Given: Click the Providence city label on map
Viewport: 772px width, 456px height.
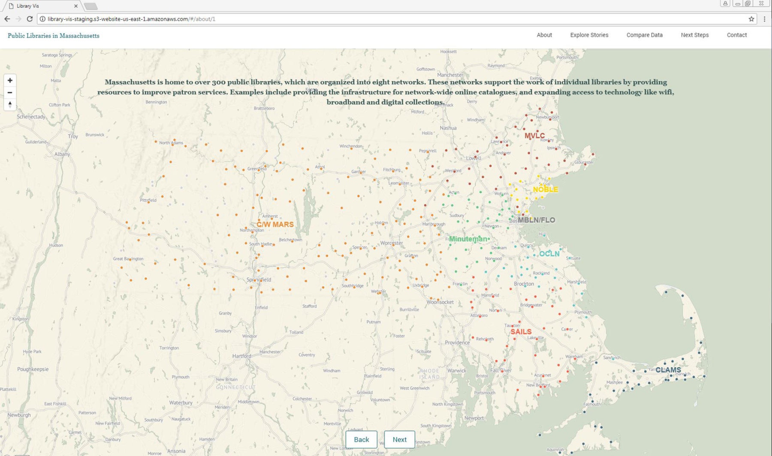Looking at the screenshot, I should (457, 342).
